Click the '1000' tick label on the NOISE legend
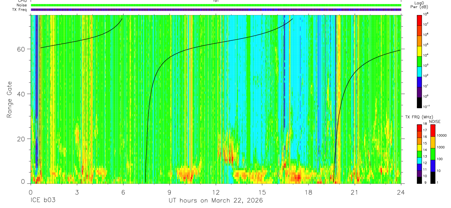 [440, 147]
